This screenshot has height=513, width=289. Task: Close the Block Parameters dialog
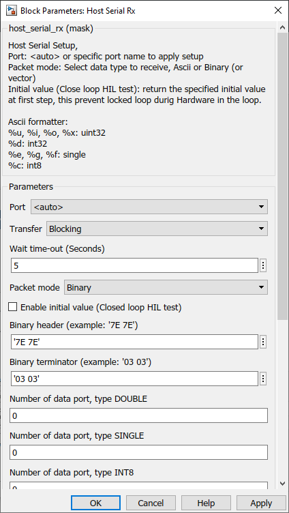pyautogui.click(x=278, y=10)
